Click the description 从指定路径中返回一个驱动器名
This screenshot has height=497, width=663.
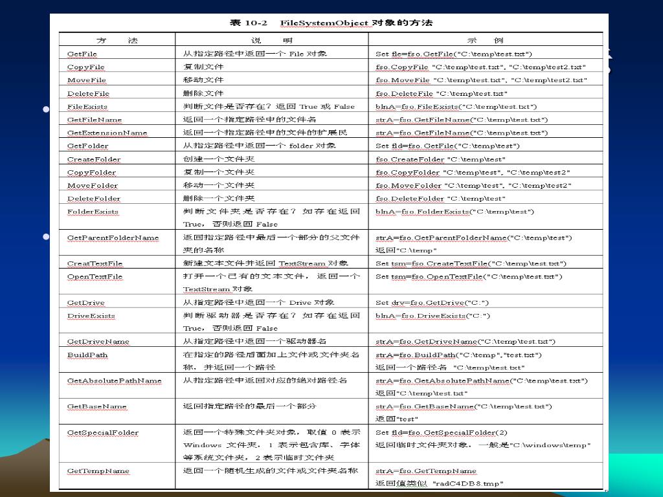[254, 341]
